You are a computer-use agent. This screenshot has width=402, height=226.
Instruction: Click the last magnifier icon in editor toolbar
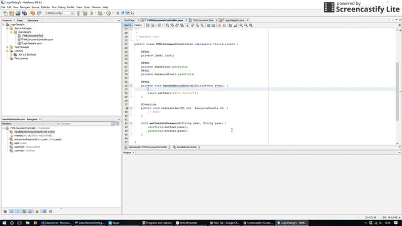coord(251,25)
